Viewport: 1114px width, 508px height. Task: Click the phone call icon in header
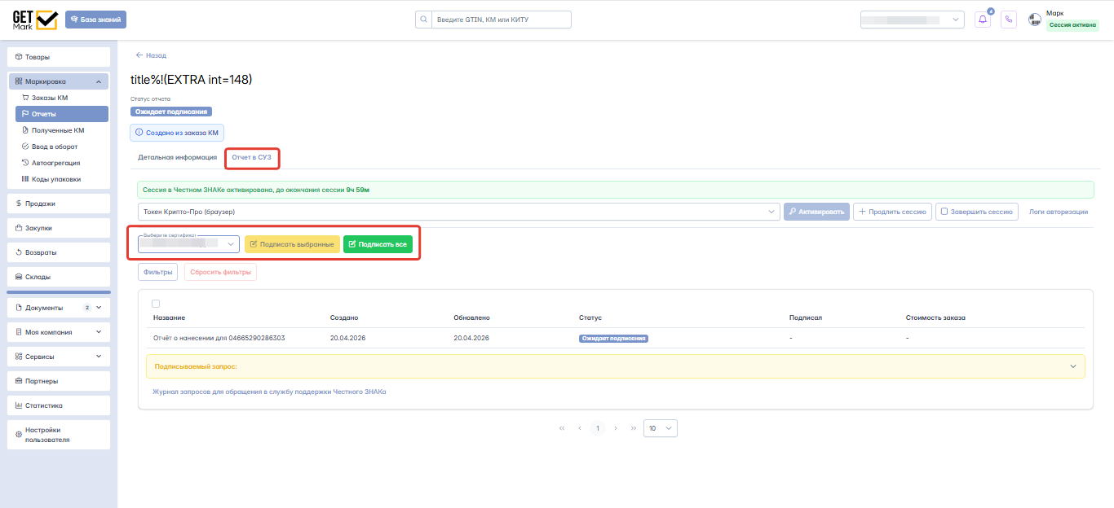1009,20
